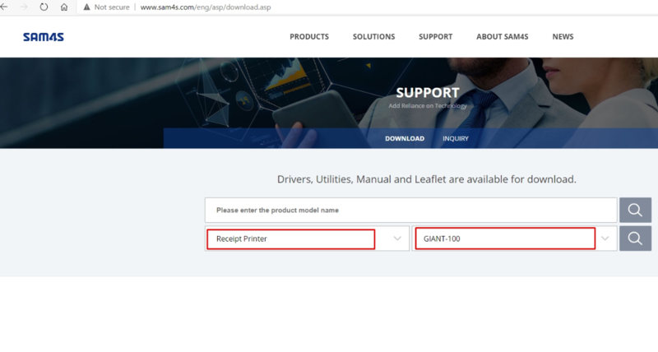Click the magnifier button beside the model name field

coord(634,211)
